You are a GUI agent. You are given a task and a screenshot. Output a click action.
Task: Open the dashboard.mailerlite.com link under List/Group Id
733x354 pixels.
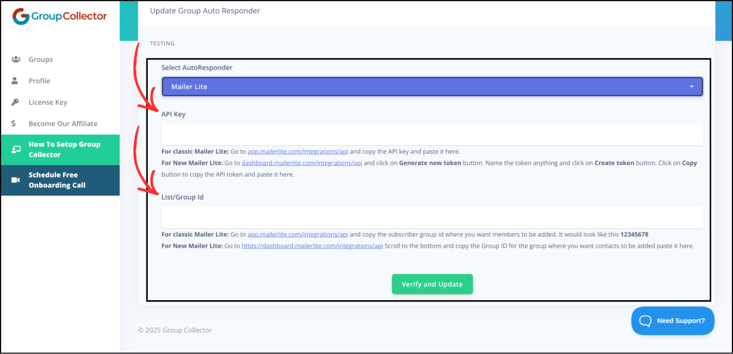click(x=312, y=246)
